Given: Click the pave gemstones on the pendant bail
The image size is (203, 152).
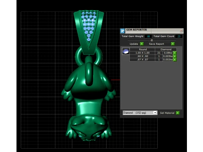Looking at the screenshot, I should [89, 25].
